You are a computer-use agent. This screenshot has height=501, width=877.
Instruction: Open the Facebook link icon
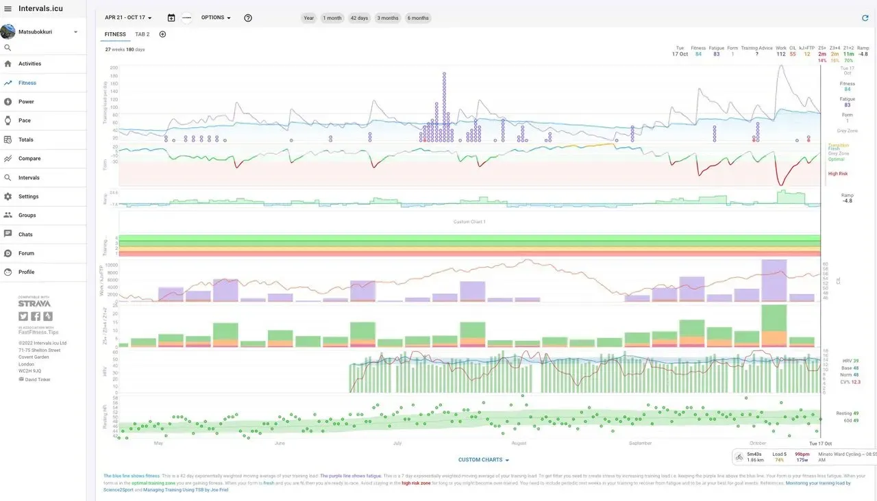(x=36, y=316)
